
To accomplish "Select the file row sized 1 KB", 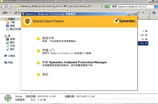I will 145,31.
